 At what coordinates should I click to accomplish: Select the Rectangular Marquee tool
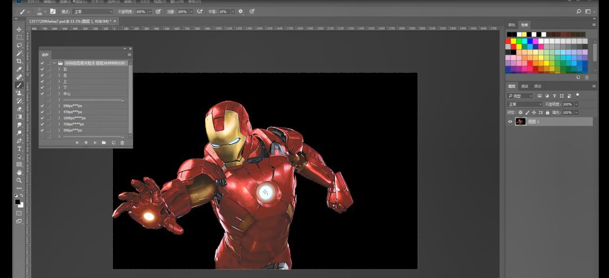[19, 37]
